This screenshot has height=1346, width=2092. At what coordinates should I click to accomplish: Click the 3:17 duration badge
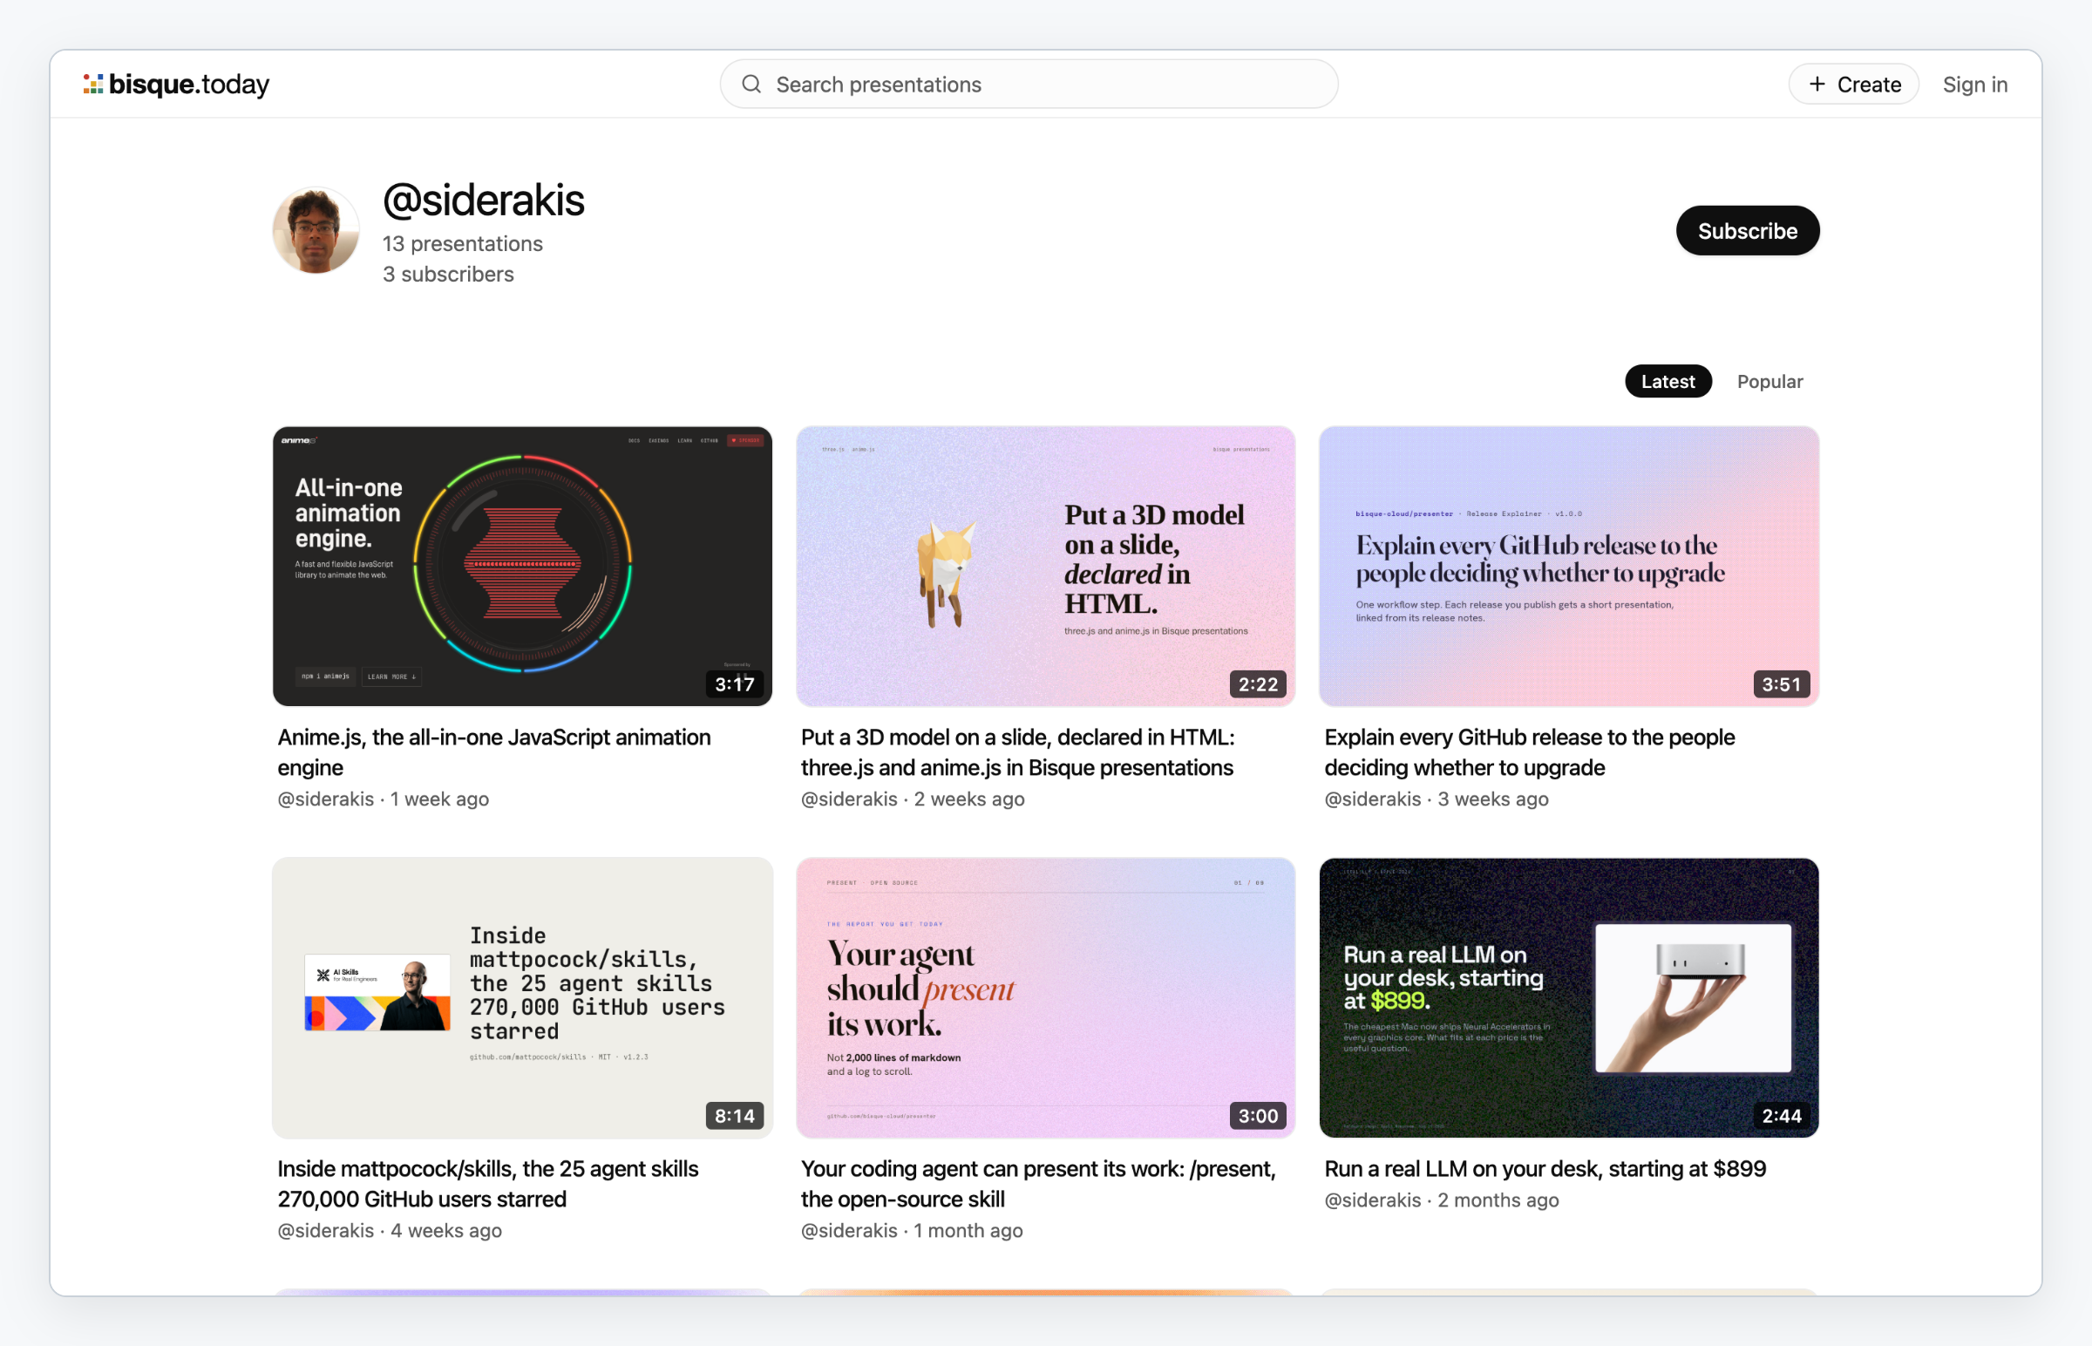[x=735, y=684]
